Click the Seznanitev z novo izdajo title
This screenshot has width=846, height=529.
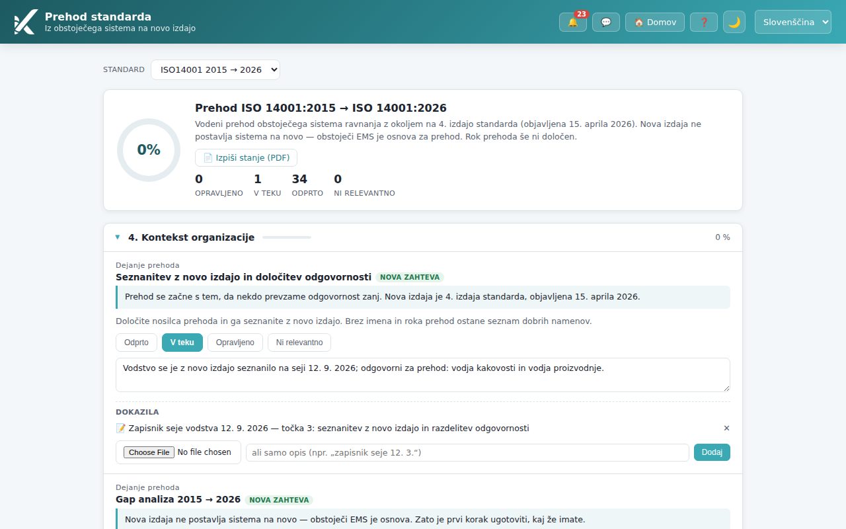pyautogui.click(x=243, y=277)
